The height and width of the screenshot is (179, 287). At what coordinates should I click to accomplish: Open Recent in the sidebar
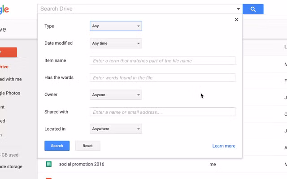pyautogui.click(x=2, y=107)
